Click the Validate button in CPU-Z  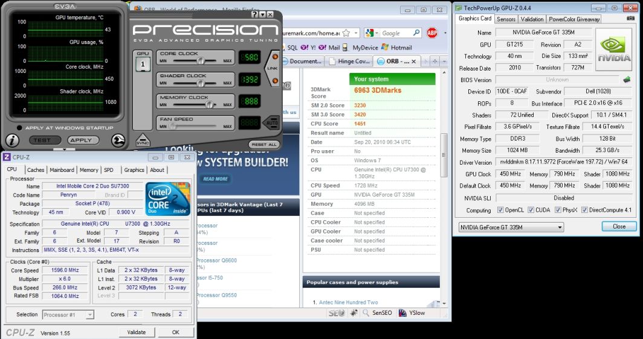[x=137, y=332]
